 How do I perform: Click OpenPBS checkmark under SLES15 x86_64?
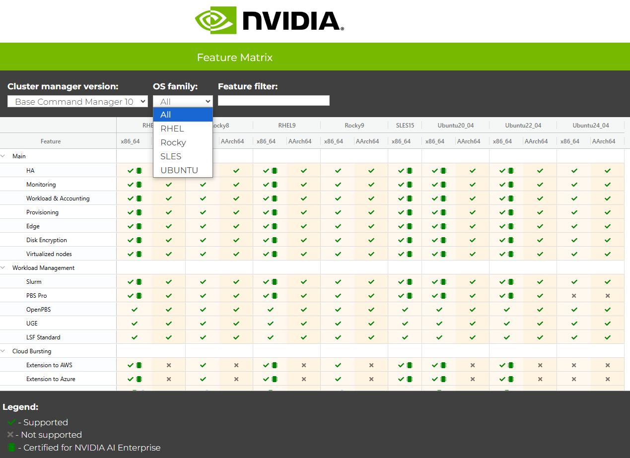[x=405, y=309]
